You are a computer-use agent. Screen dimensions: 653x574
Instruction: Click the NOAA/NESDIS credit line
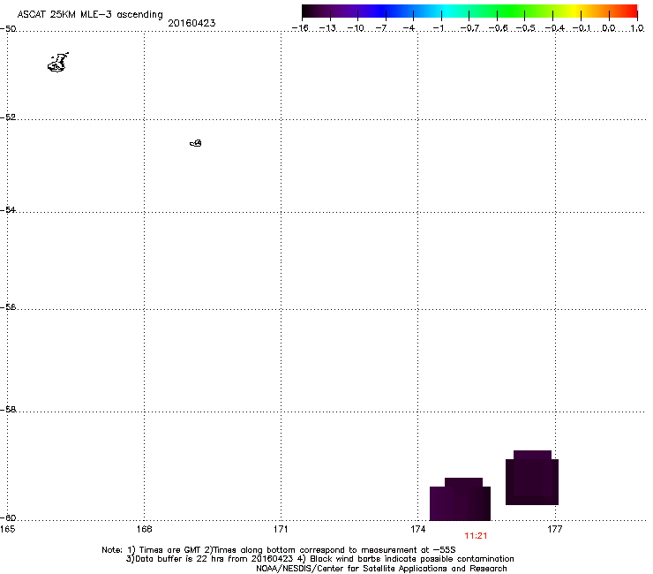381,569
